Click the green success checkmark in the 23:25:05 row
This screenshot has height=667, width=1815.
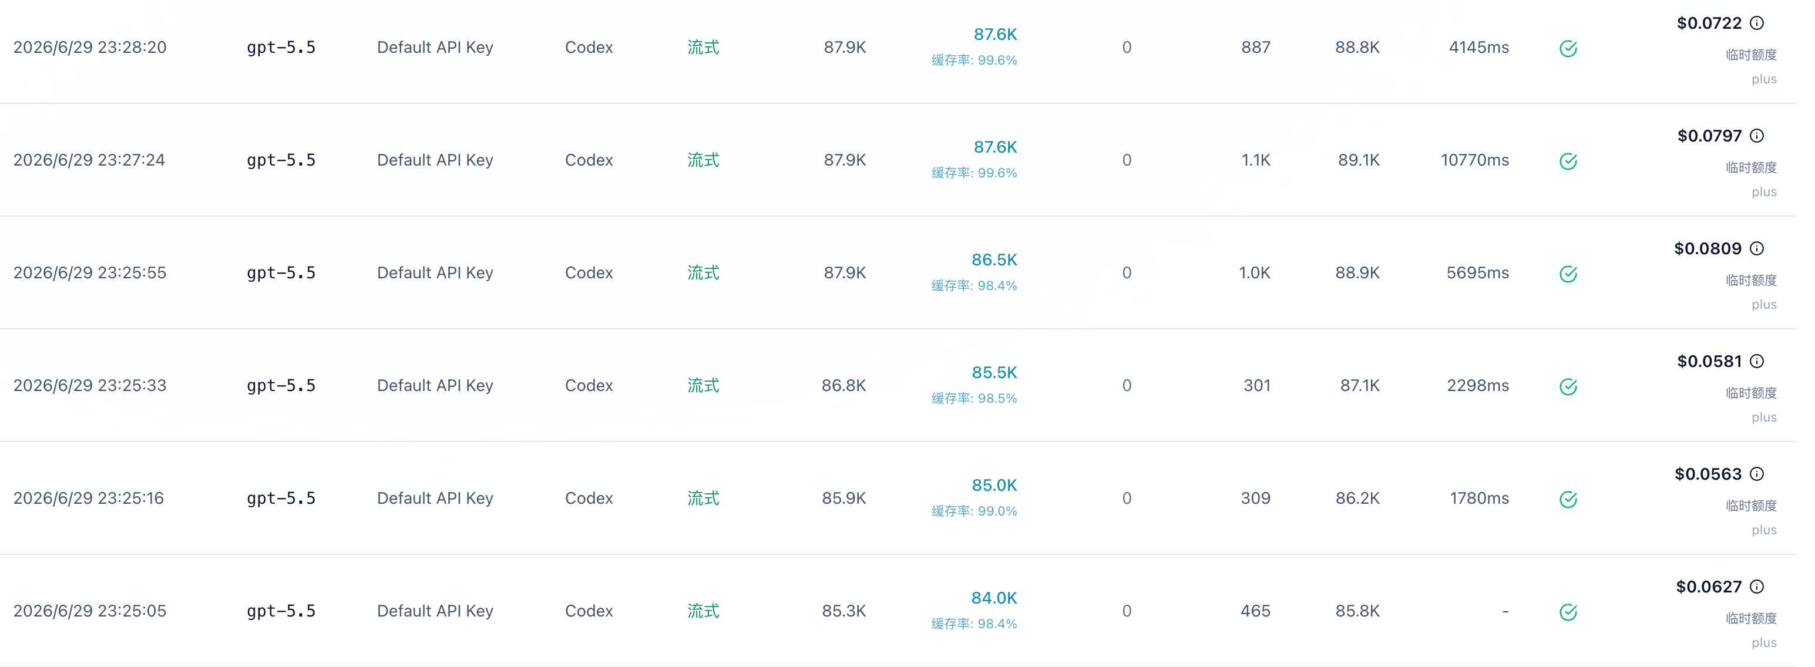[1568, 612]
